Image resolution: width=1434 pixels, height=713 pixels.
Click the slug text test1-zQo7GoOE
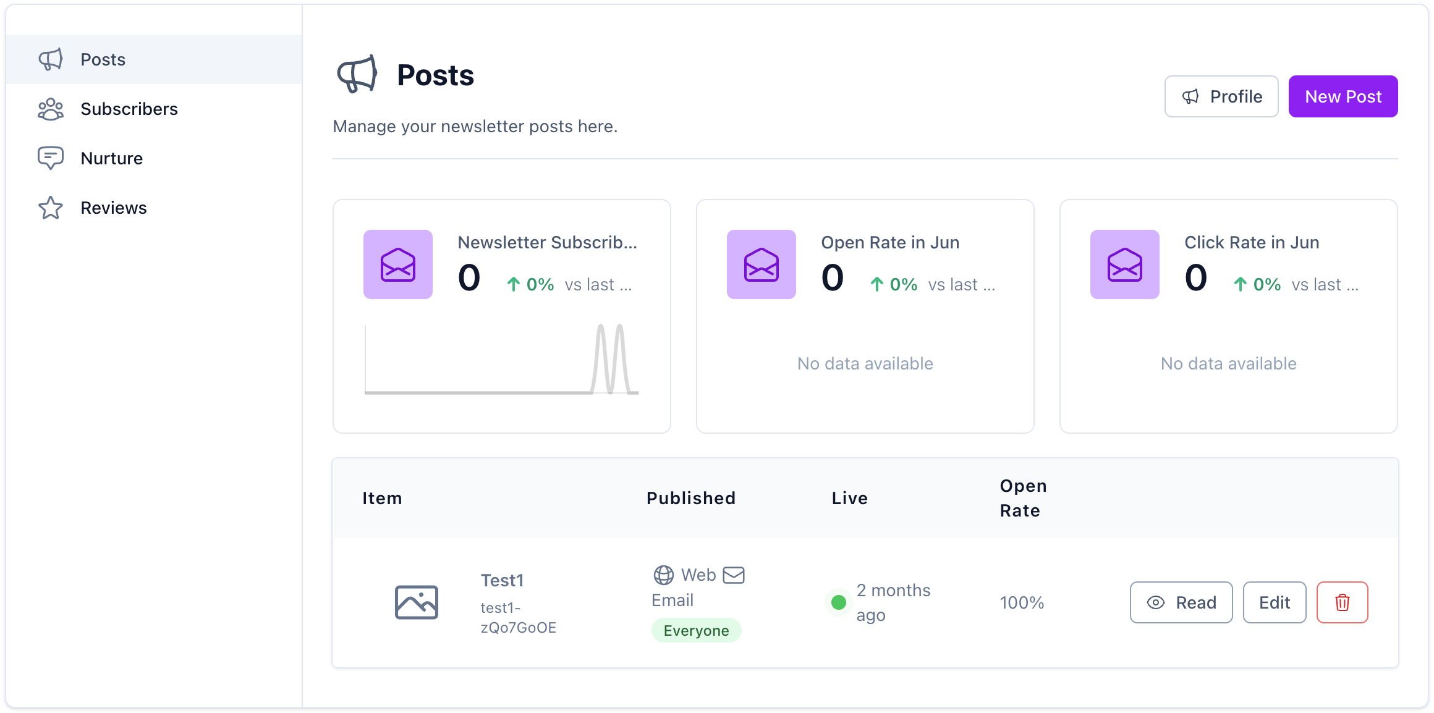pos(519,618)
